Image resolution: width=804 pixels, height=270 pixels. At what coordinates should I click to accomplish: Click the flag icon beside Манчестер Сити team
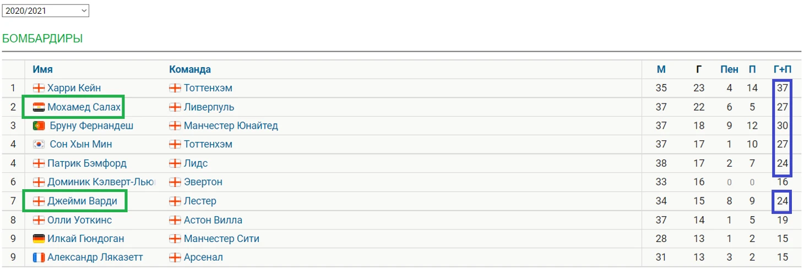click(x=175, y=239)
